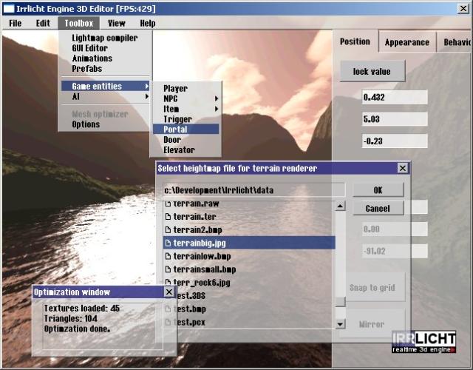Click the file list scrollbar thumb

coord(340,302)
